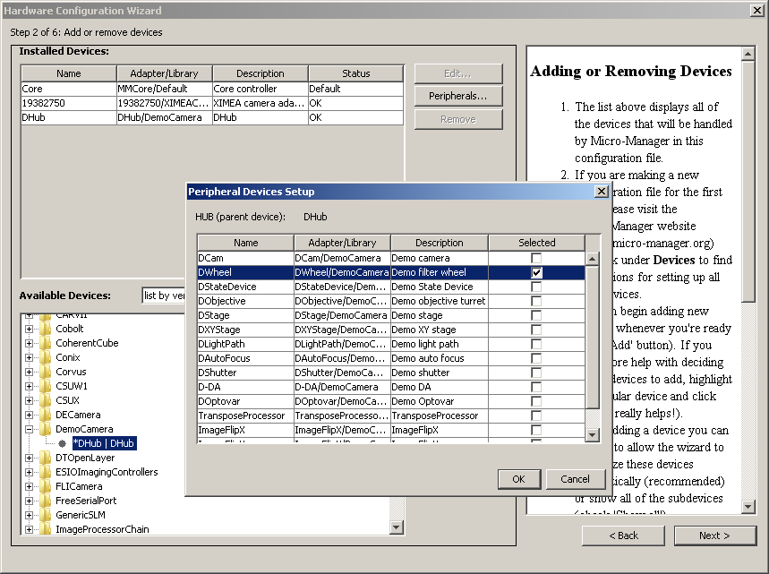Image resolution: width=769 pixels, height=574 pixels.
Task: Collapse the DemoCamera tree node
Action: tap(29, 429)
